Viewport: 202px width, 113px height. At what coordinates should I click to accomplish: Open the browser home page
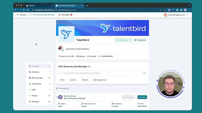[28, 10]
